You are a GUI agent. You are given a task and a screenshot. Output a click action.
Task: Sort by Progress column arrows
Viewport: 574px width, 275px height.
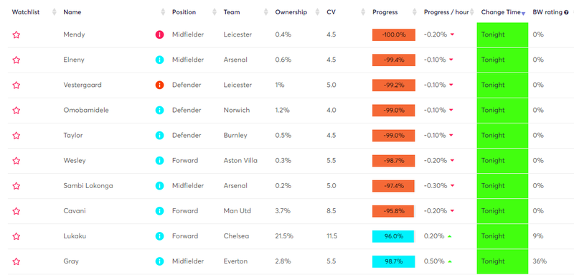(415, 12)
